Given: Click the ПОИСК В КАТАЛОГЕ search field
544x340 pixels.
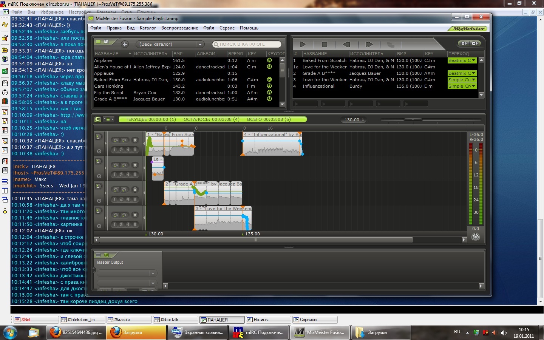Looking at the screenshot, I should click(247, 44).
